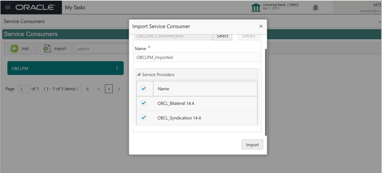382x173 pixels.
Task: Open the hamburger navigation menu
Action: [x=8, y=8]
